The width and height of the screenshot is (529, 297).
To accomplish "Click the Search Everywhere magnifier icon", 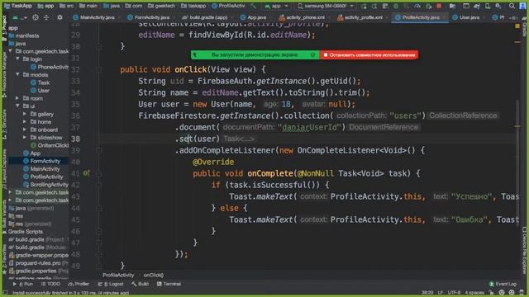I will point(512,6).
